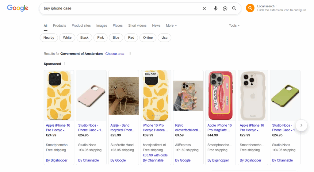Click By Google under AliExpress product
The width and height of the screenshot is (314, 172).
(x=183, y=160)
